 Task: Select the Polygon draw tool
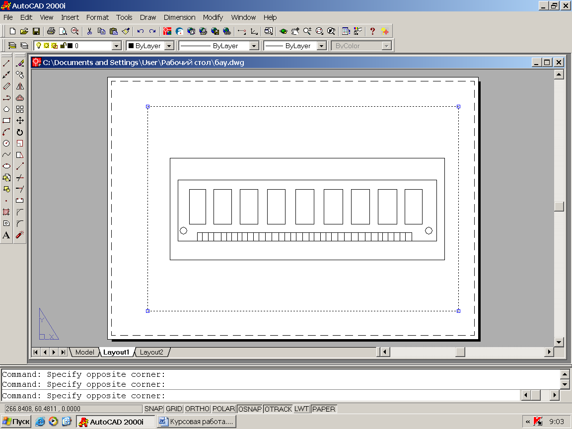click(x=6, y=109)
